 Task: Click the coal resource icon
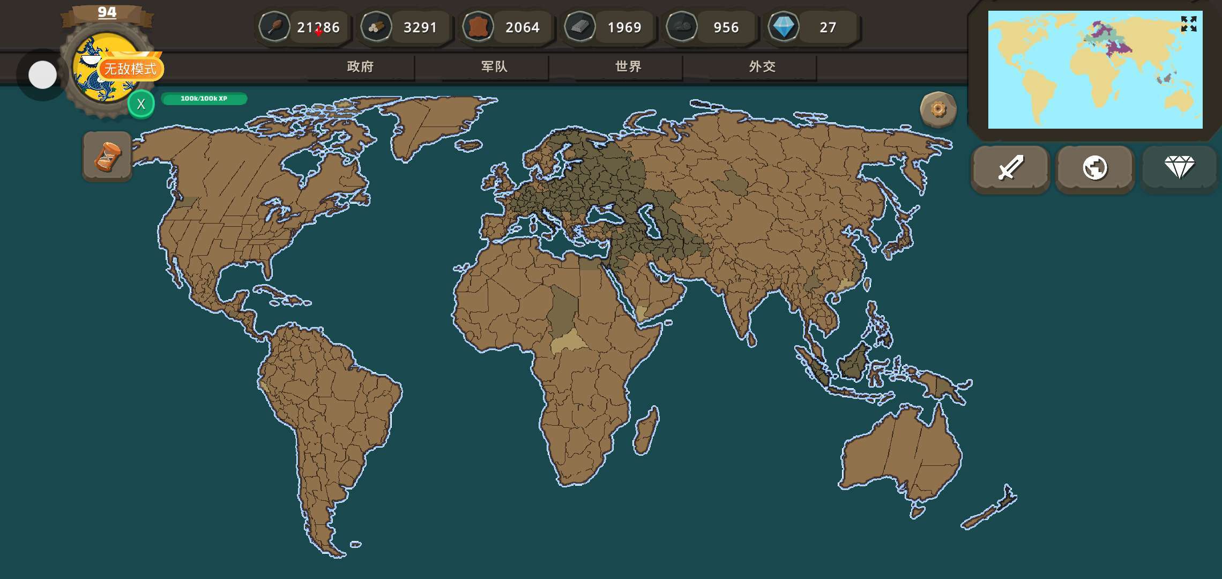point(682,27)
